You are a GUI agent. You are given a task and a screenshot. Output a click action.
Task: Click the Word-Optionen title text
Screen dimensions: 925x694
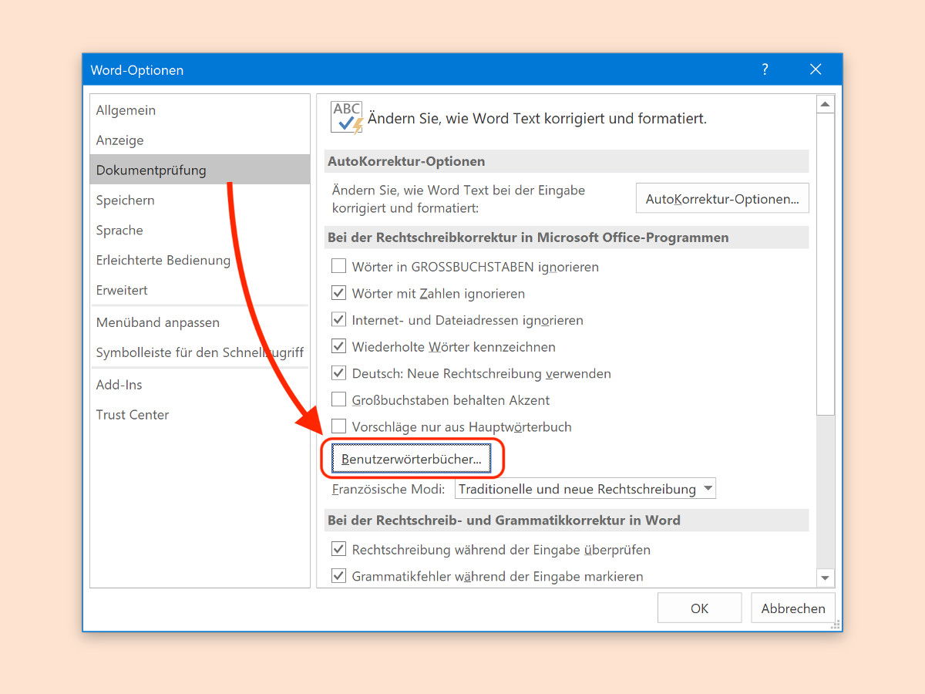coord(137,70)
